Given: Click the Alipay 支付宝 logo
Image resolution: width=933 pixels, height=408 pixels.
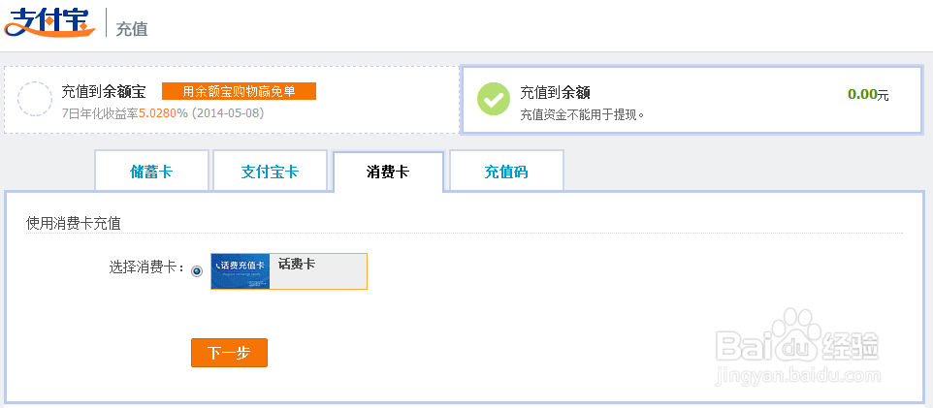Looking at the screenshot, I should point(50,23).
